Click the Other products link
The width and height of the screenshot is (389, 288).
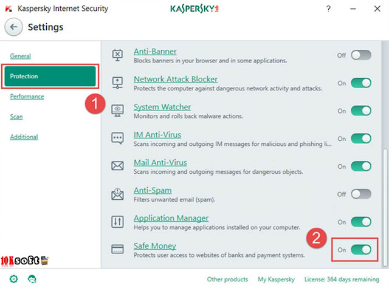[227, 279]
